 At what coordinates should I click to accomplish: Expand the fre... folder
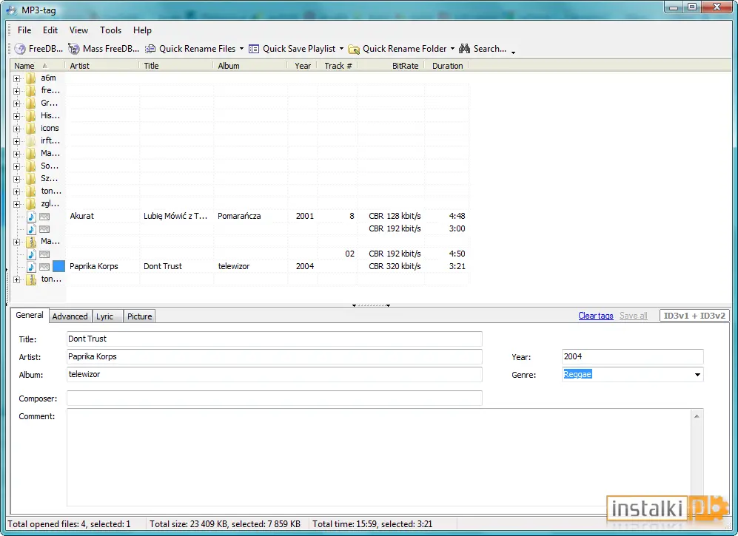coord(17,91)
